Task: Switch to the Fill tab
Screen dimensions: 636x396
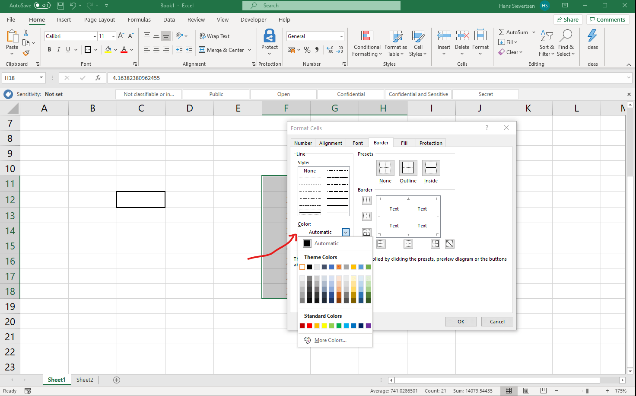Action: point(404,143)
